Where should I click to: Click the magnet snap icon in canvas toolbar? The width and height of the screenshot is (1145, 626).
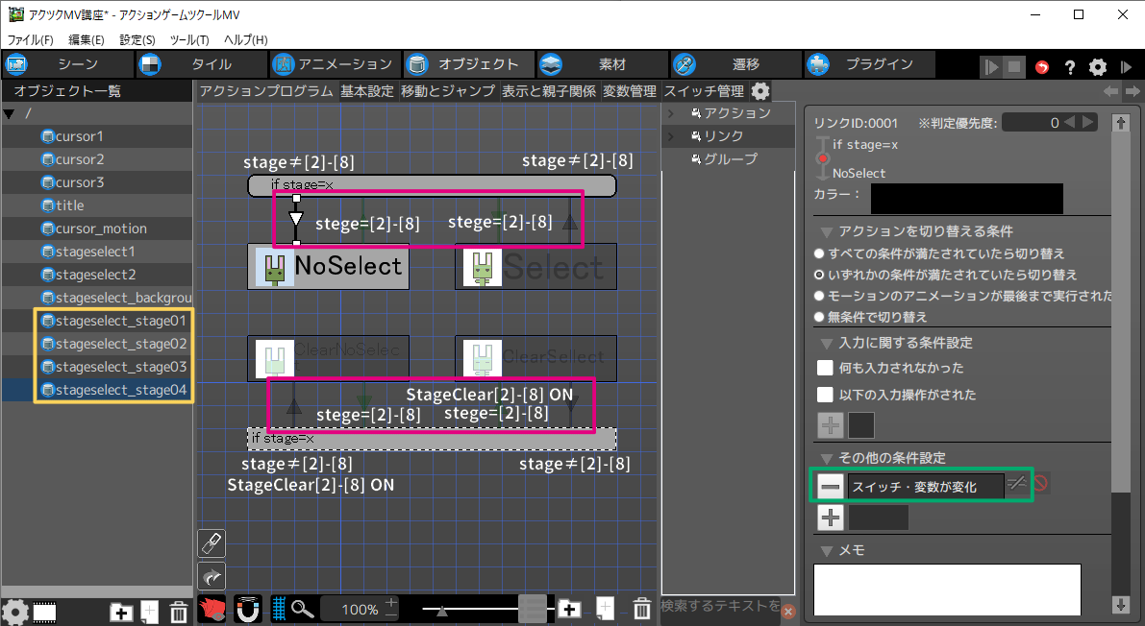[x=247, y=609]
